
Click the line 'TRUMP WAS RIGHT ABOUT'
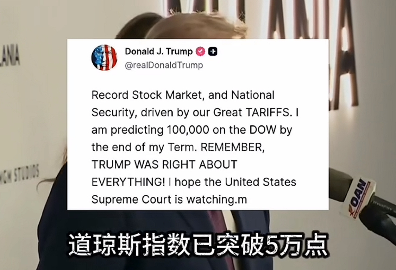164,165
